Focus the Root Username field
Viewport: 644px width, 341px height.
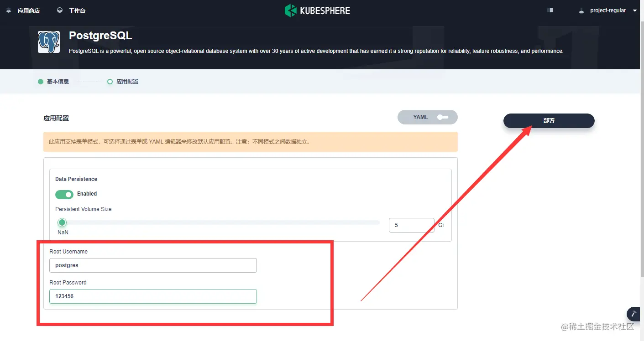point(153,265)
